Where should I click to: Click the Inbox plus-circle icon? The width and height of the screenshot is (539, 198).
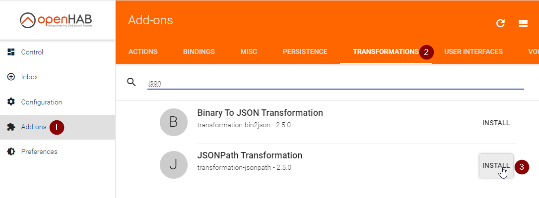11,77
